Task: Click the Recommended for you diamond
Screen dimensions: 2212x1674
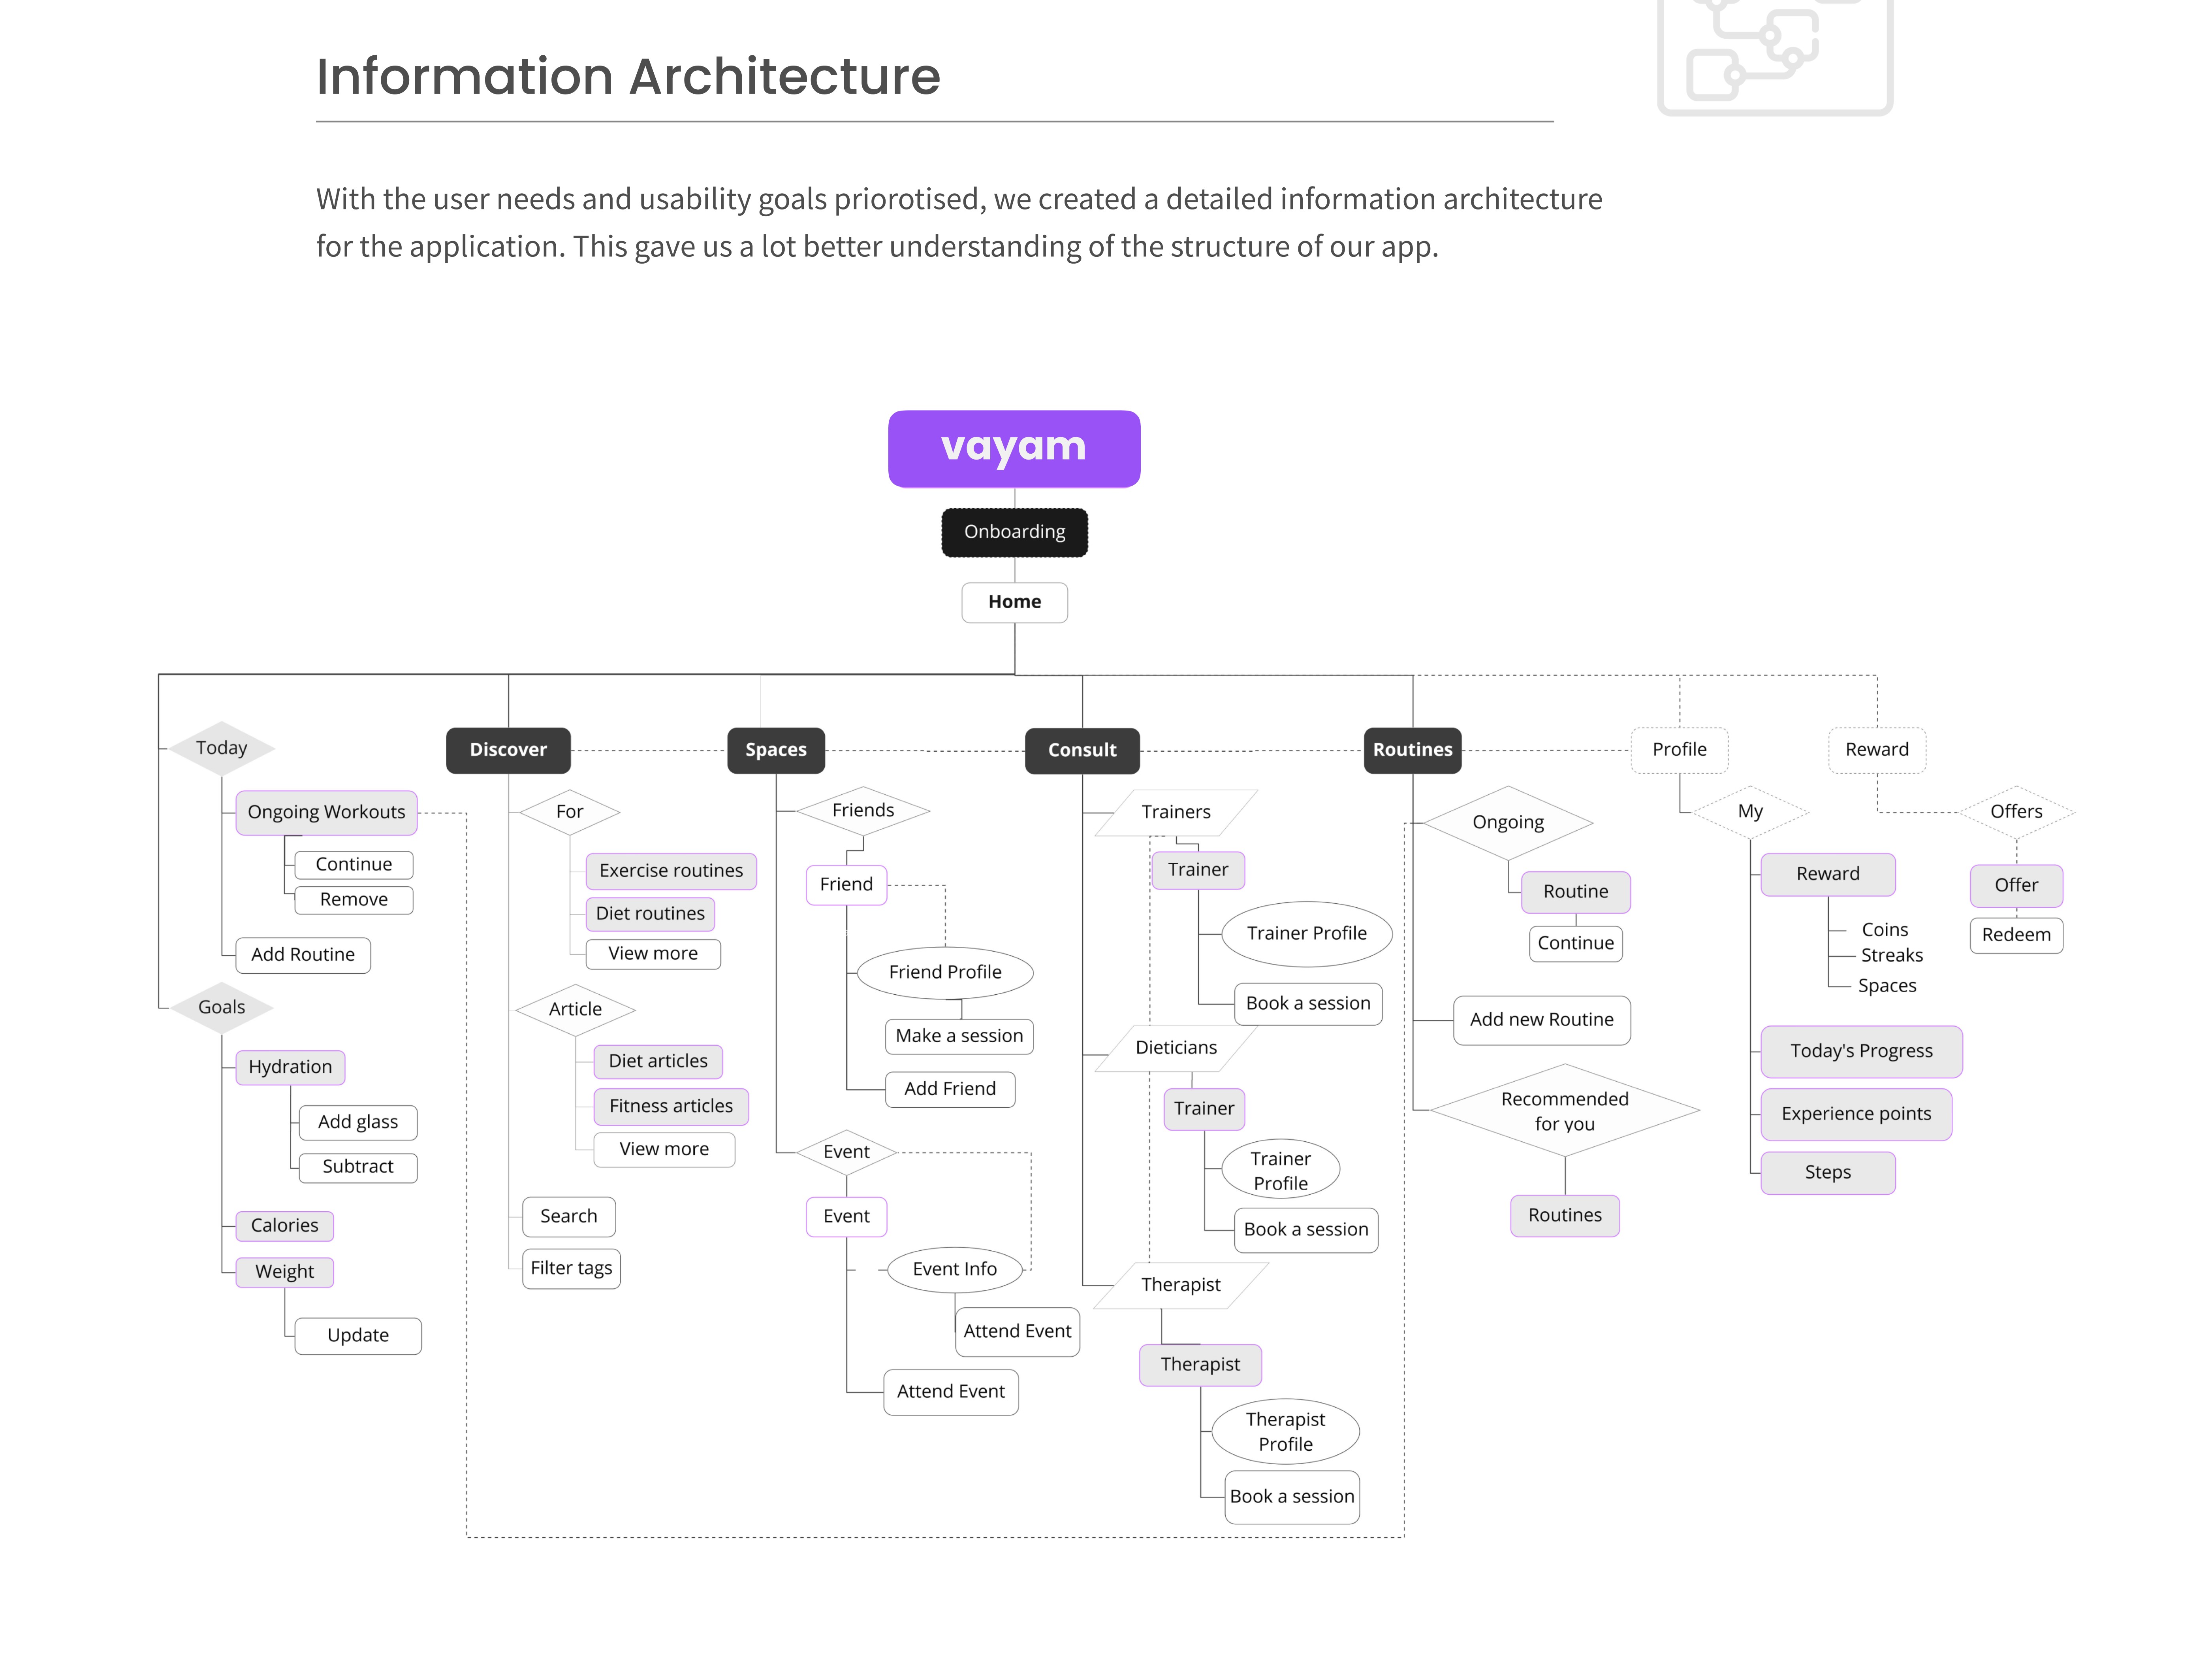Action: coord(1565,1110)
